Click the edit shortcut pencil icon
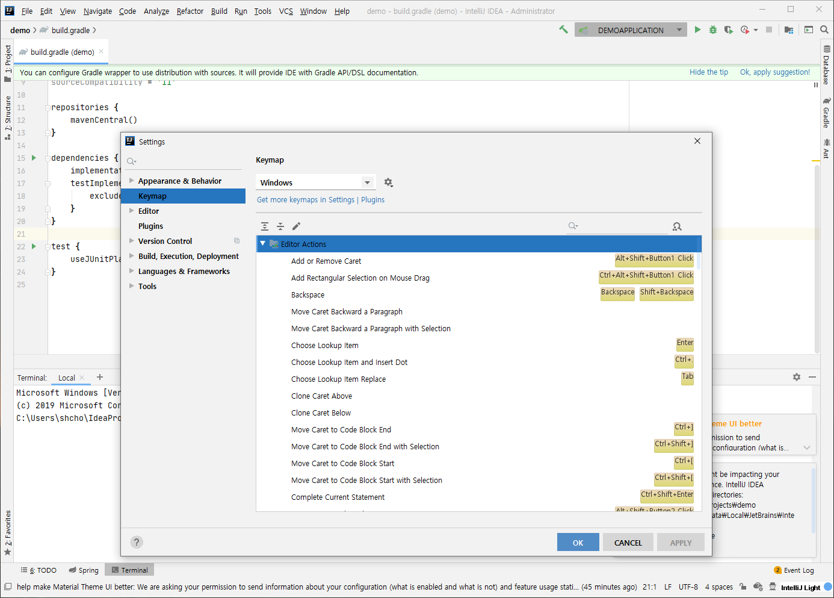 click(296, 226)
